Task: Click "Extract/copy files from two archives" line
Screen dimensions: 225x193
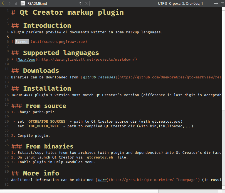Action: (x=119, y=152)
